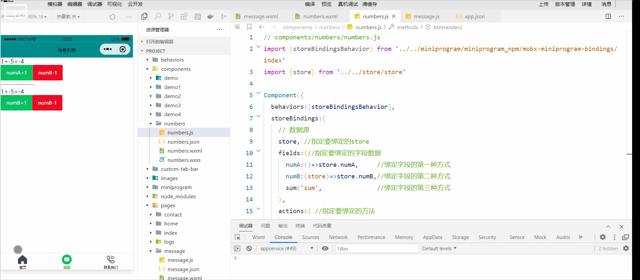Click the simulator capsule record button
The image size is (640, 280).
pyautogui.click(x=123, y=49)
